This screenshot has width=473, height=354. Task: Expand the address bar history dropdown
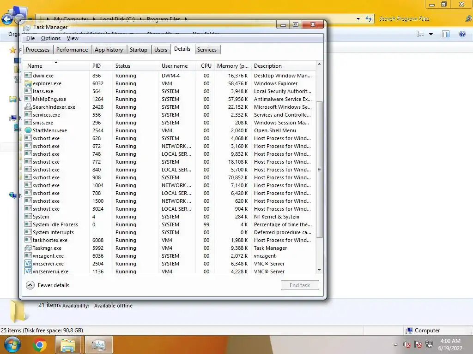(358, 18)
